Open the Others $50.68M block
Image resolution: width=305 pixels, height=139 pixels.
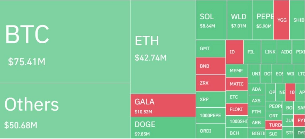coord(65,111)
